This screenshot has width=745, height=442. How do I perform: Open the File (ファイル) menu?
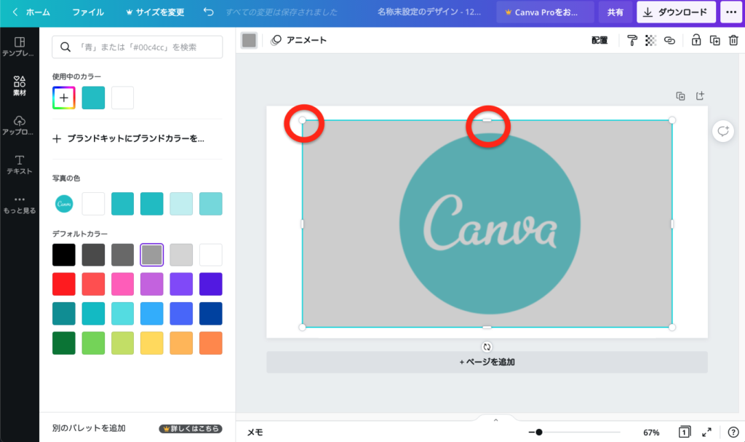click(x=88, y=12)
